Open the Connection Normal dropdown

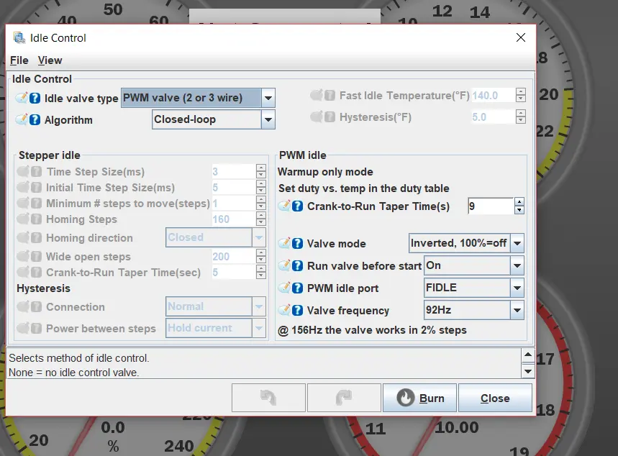(x=259, y=306)
